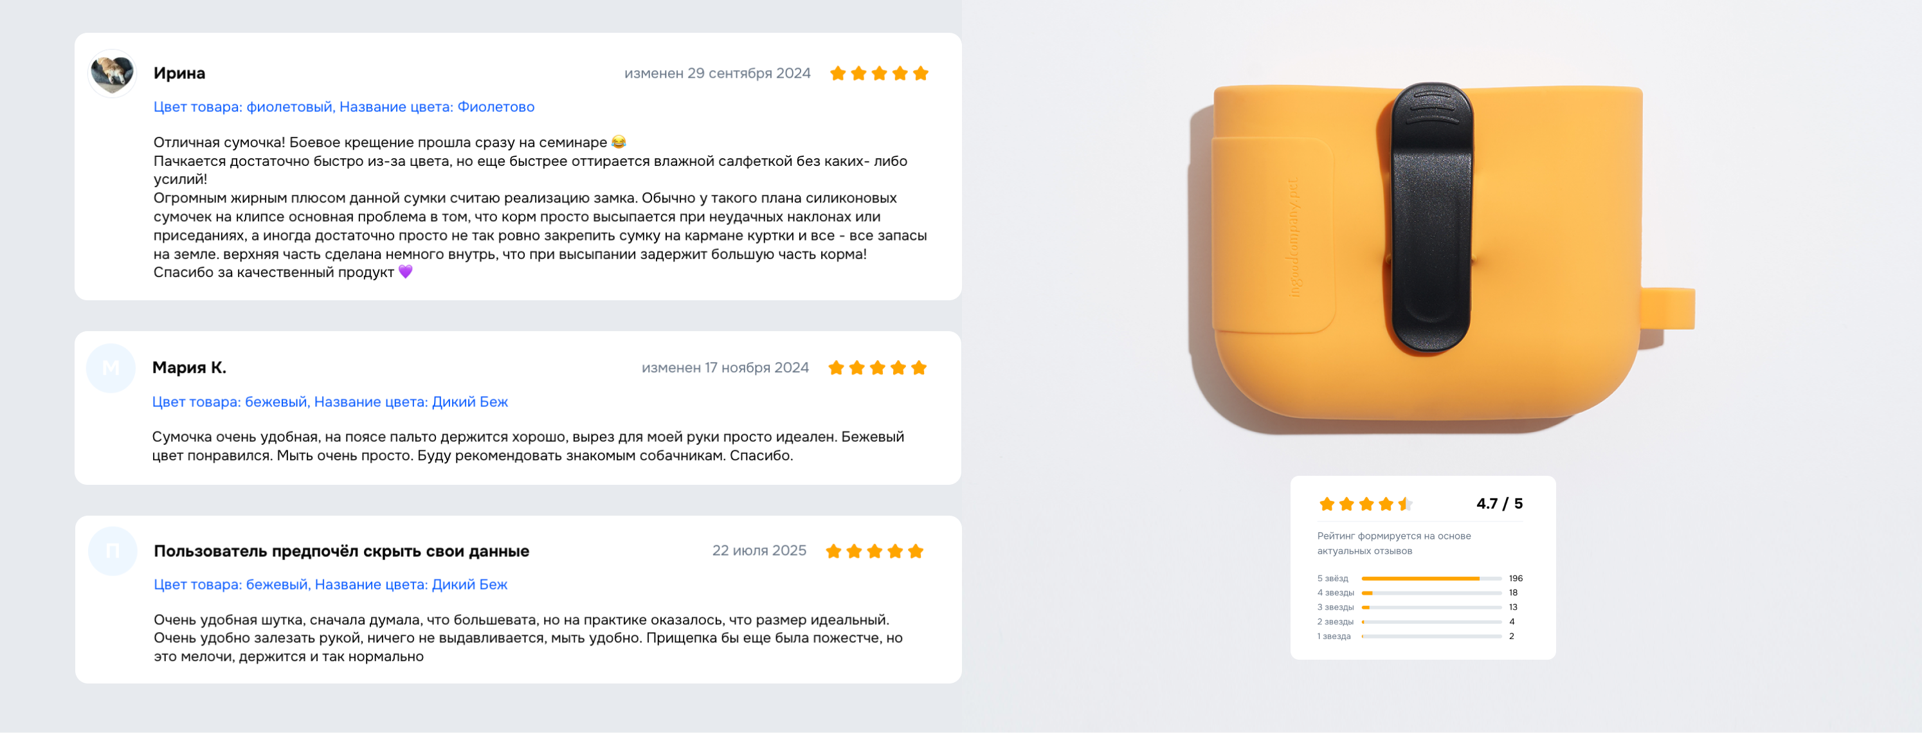The width and height of the screenshot is (1922, 733).
Task: Click the "1 звезда" rating row label
Action: coord(1334,637)
